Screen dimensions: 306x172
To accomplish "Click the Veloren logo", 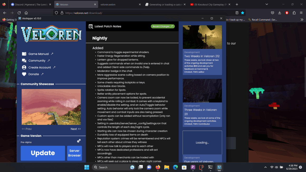I will tap(51, 34).
